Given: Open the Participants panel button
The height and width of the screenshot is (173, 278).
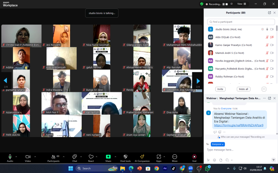Looking at the screenshot, I should click(x=53, y=158).
